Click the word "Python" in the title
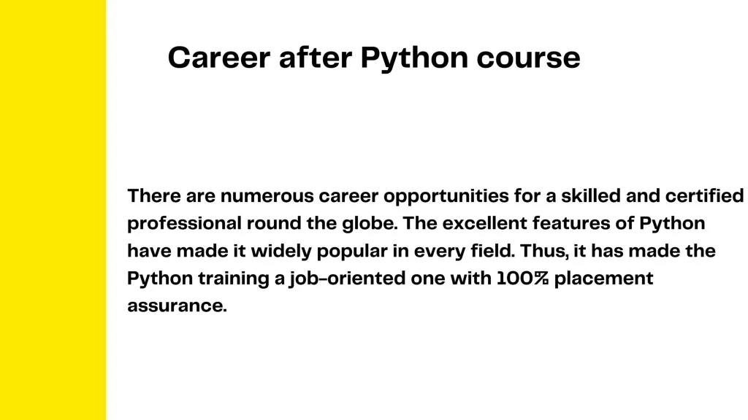 (413, 58)
